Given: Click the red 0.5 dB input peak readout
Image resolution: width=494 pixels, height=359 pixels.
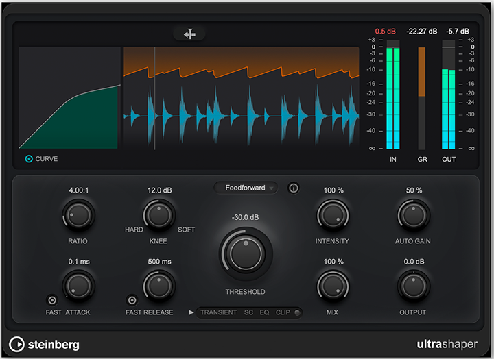Looking at the screenshot, I should (386, 32).
